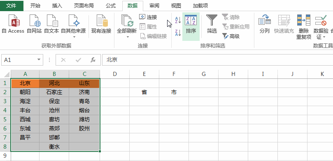
Task: Click 快速填充 flash fill
Action: tap(284, 24)
